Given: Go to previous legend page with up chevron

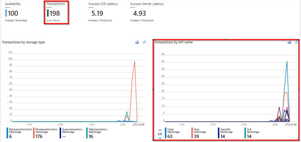Looking at the screenshot, I should point(160,130).
